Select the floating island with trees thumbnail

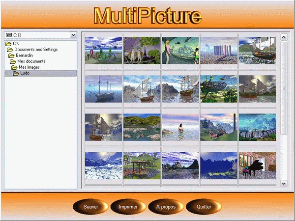(x=219, y=89)
